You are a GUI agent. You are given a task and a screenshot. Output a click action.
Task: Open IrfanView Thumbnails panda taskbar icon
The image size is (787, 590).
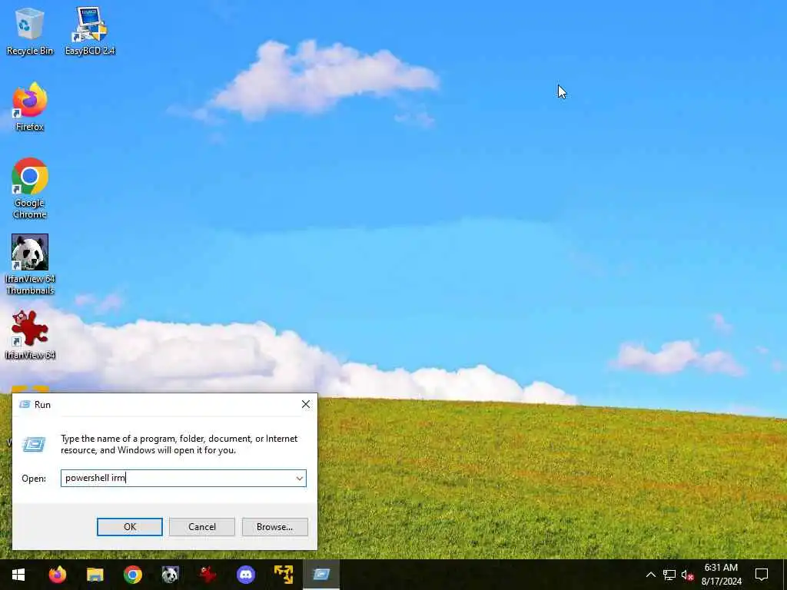pos(170,575)
